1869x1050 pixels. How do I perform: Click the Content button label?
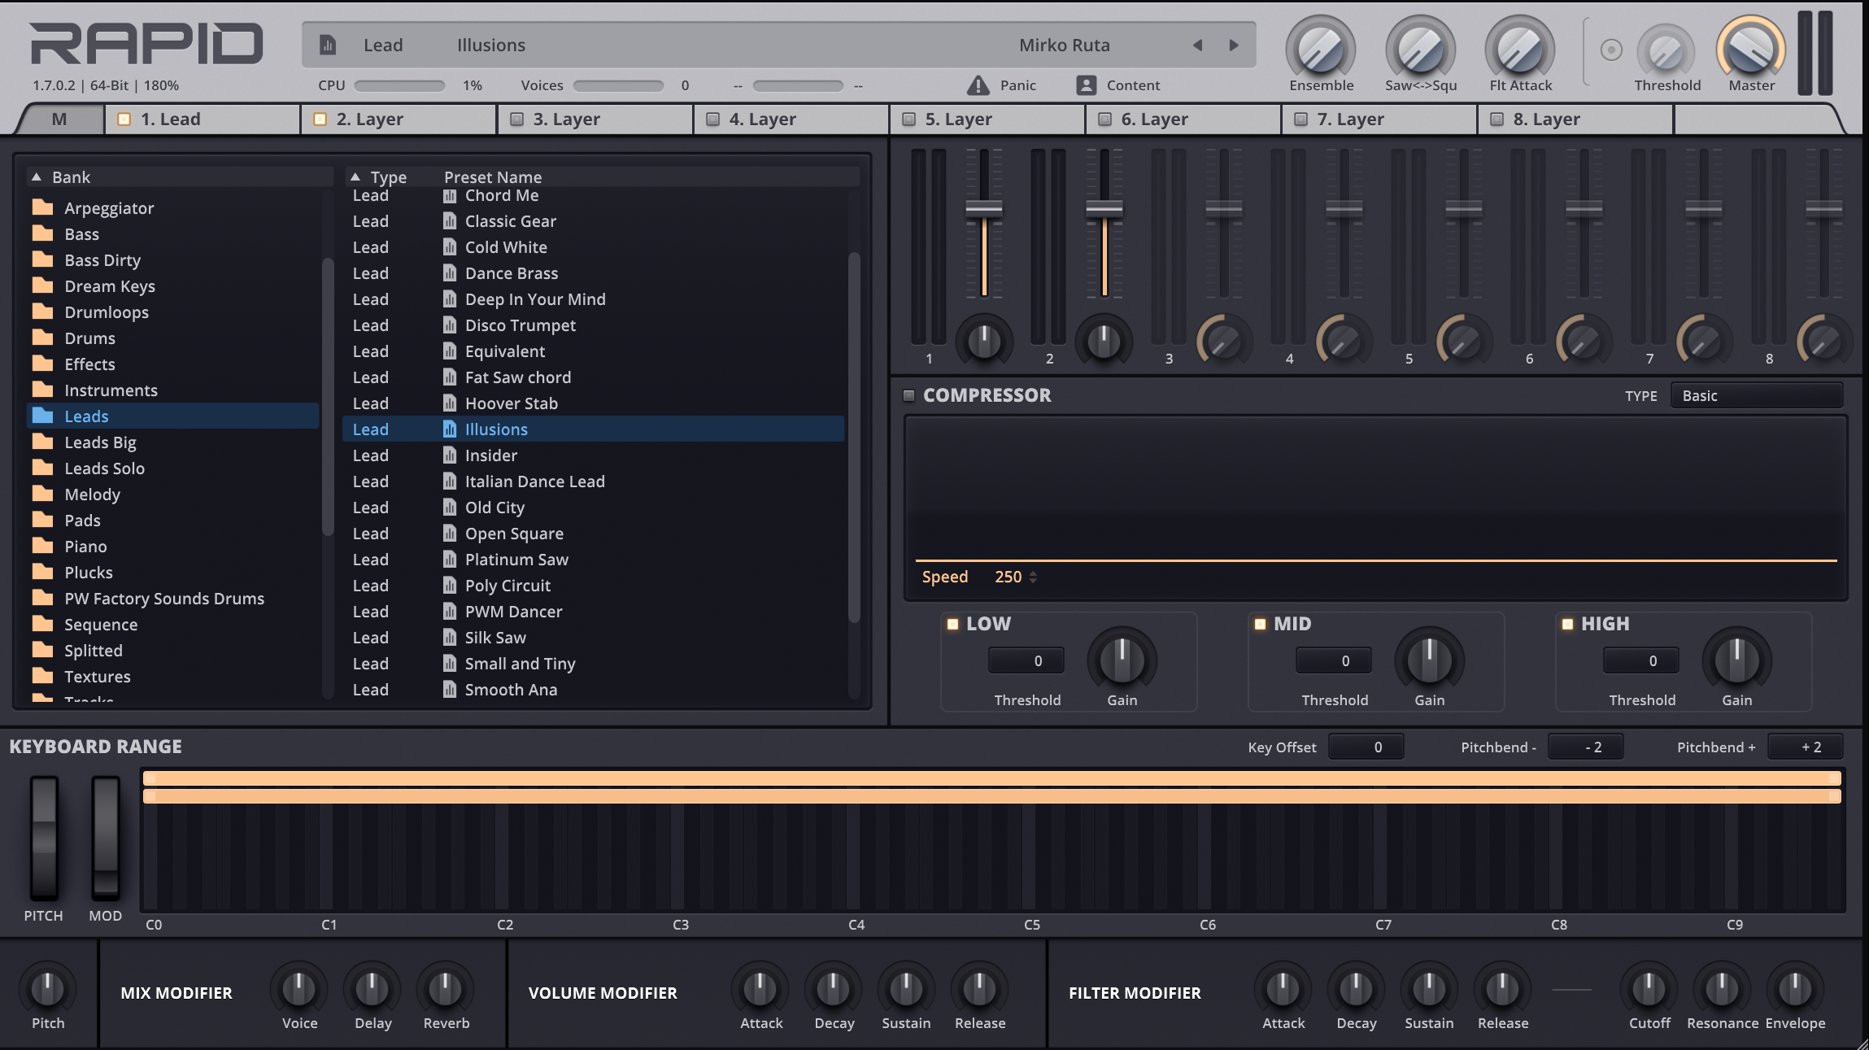1133,85
